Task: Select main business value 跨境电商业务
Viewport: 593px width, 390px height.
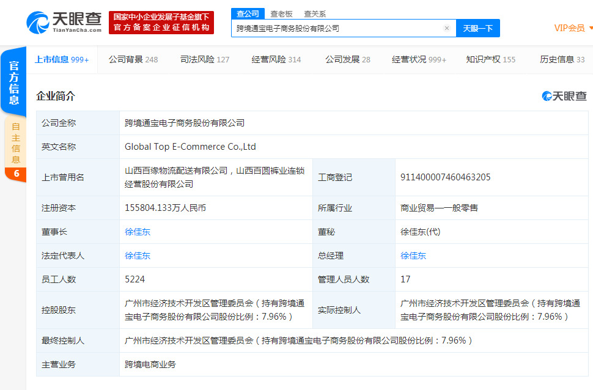Action: coord(150,364)
